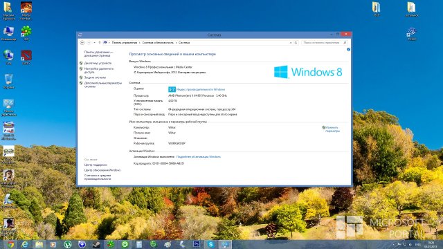Select 'Система и безопасность' in the breadcrumb
The image size is (443, 249).
158,43
